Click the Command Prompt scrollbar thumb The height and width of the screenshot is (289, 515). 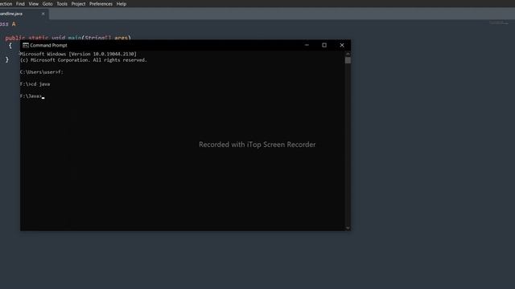(348, 61)
